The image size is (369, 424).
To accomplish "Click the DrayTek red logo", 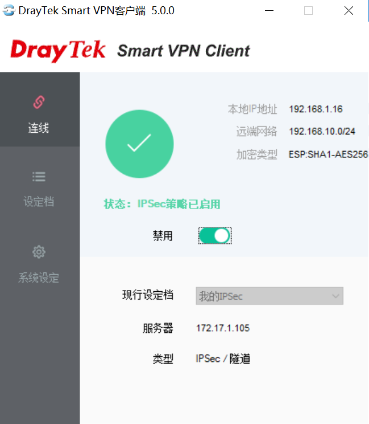I will tap(58, 50).
